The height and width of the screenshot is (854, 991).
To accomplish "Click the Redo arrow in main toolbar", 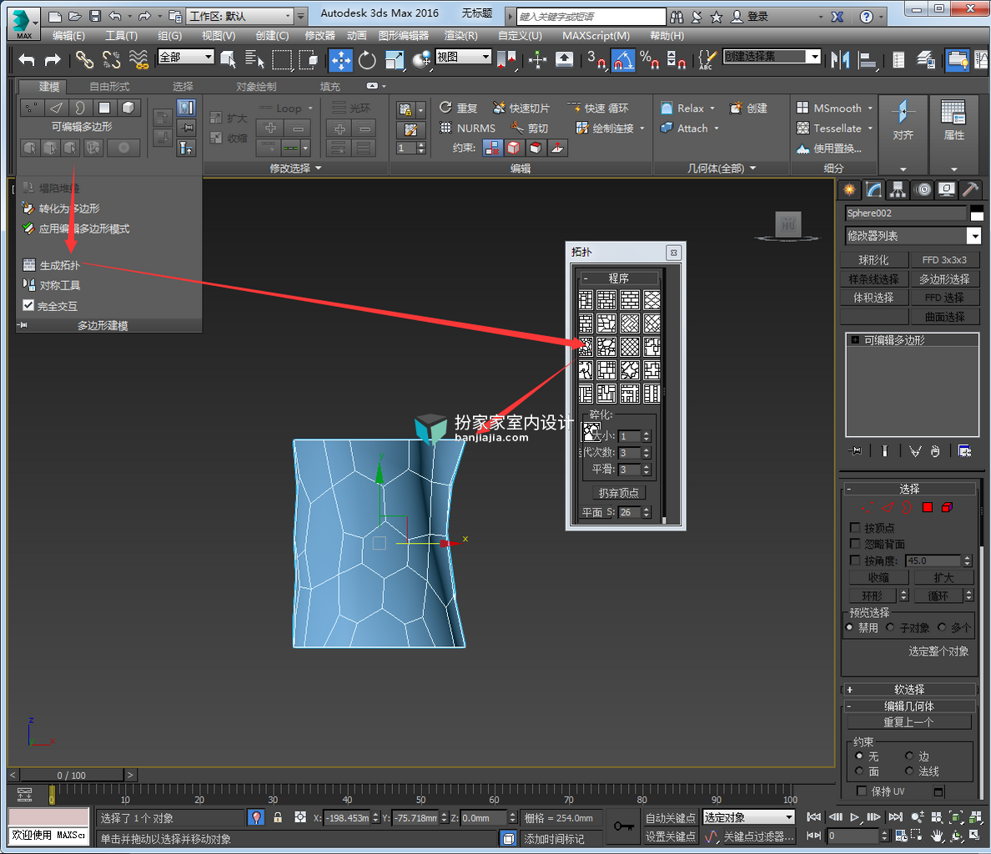I will (53, 60).
